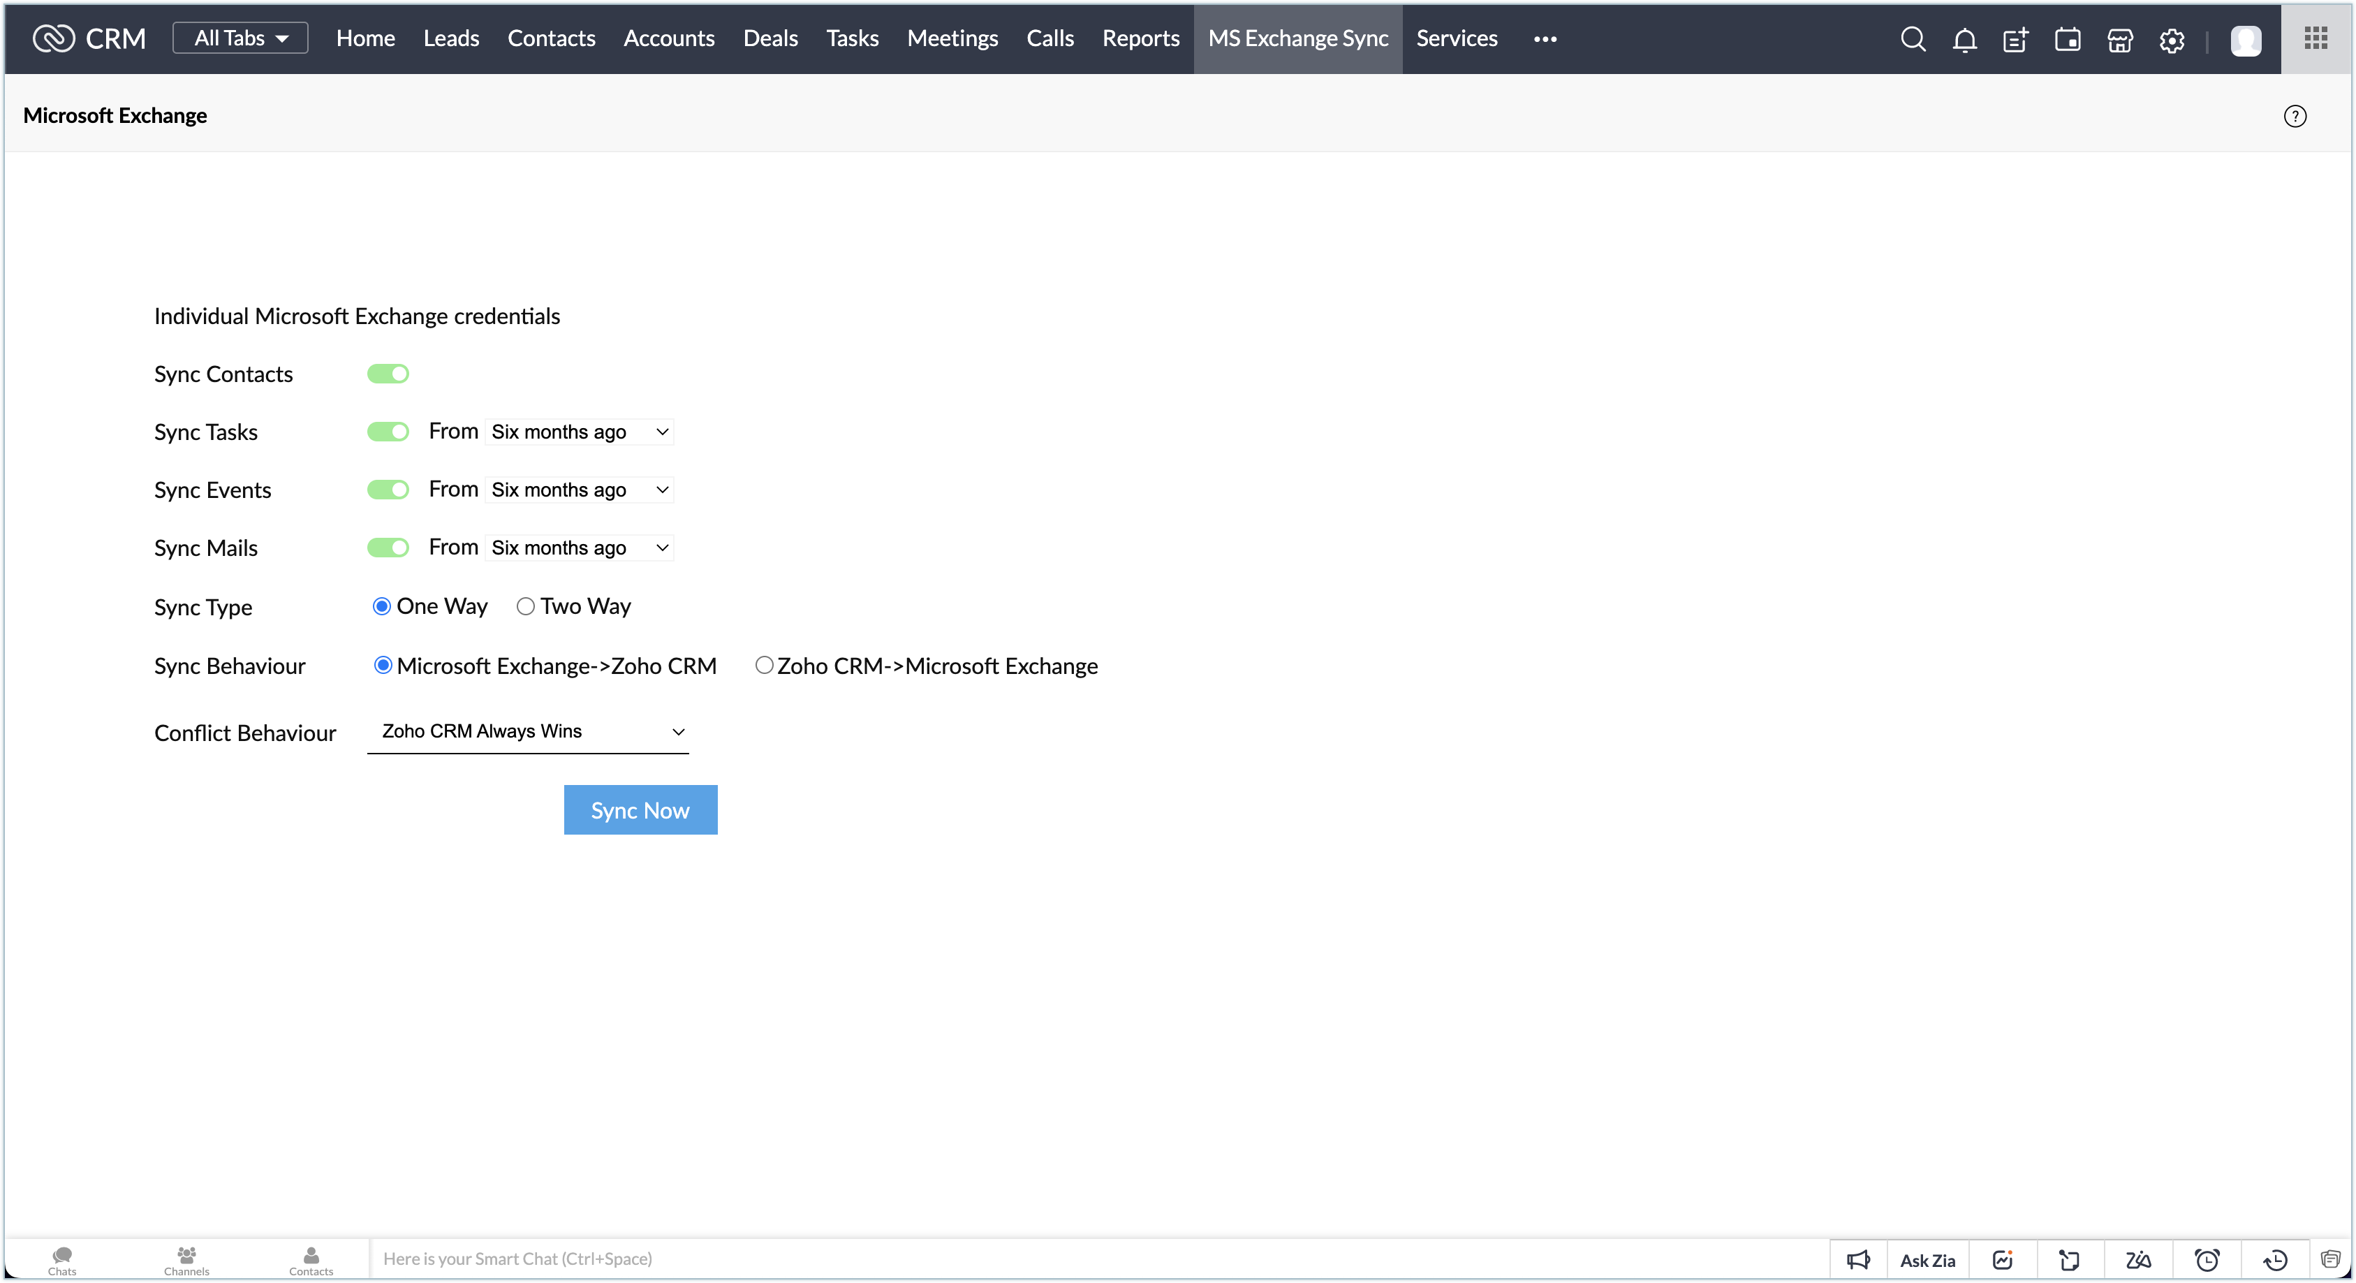The width and height of the screenshot is (2356, 1283).
Task: Select the Two Way sync type
Action: (x=526, y=606)
